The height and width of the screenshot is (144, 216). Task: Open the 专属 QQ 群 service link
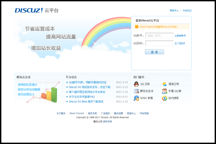[x=175, y=91]
